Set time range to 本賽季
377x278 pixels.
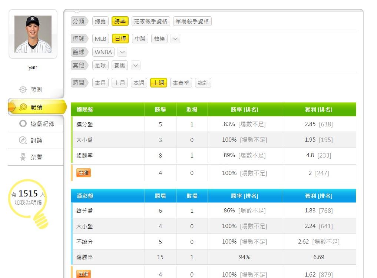[x=181, y=83]
